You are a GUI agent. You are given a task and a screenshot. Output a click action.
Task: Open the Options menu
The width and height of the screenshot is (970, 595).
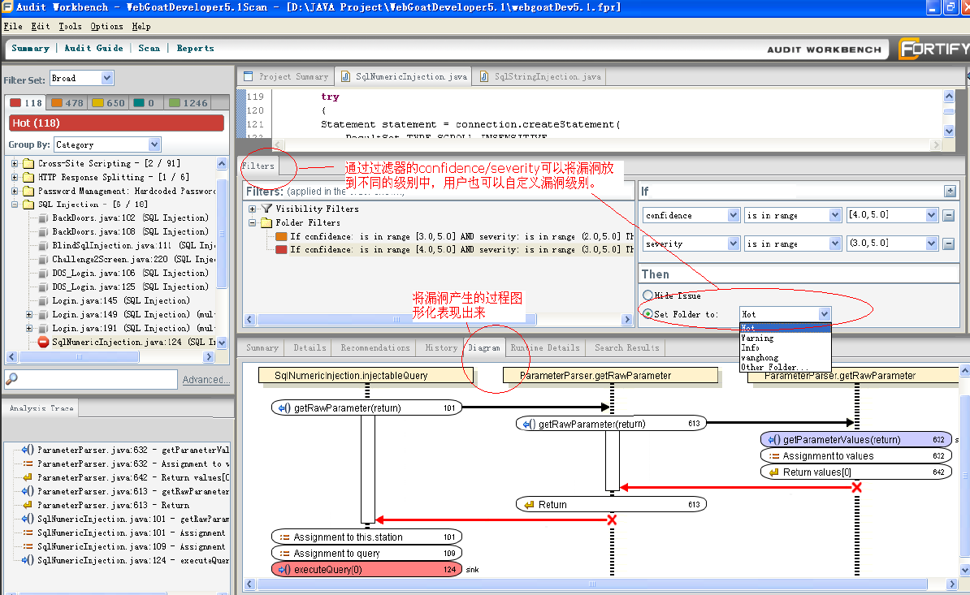coord(105,26)
